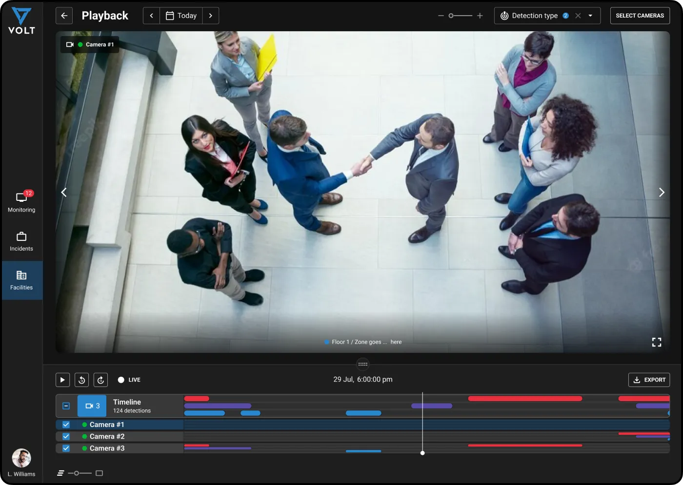Disable the Camera #3 checkbox

coord(66,448)
